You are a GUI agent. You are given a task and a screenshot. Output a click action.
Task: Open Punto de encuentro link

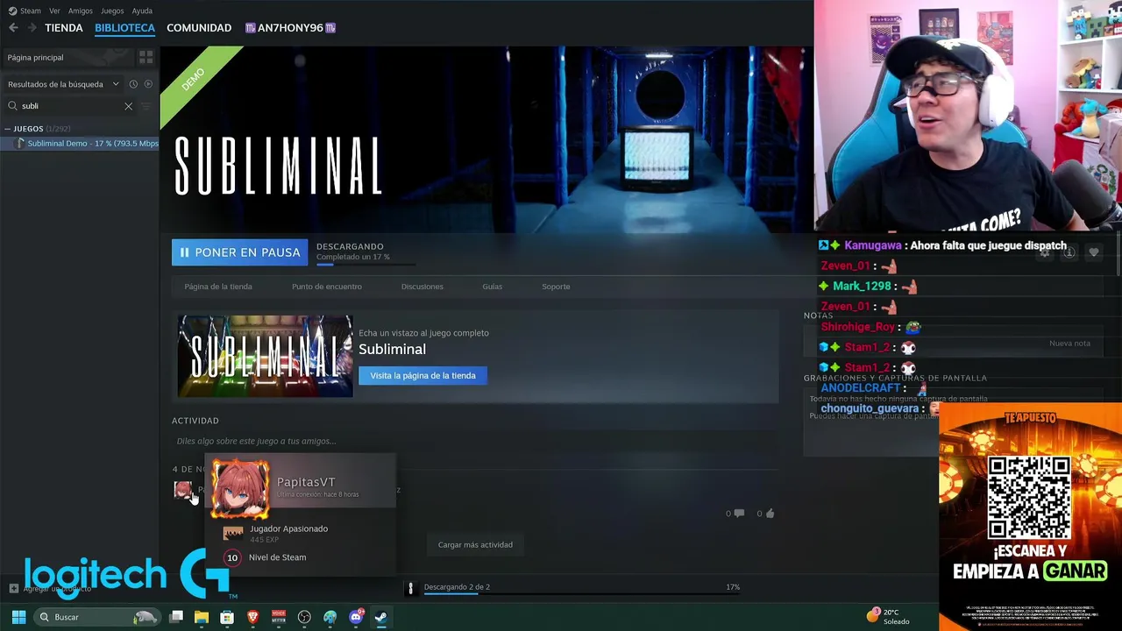(x=326, y=287)
